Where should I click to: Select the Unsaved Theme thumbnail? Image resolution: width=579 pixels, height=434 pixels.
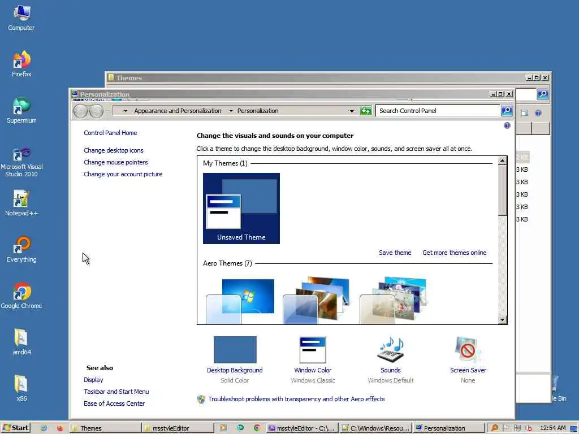[x=241, y=209]
